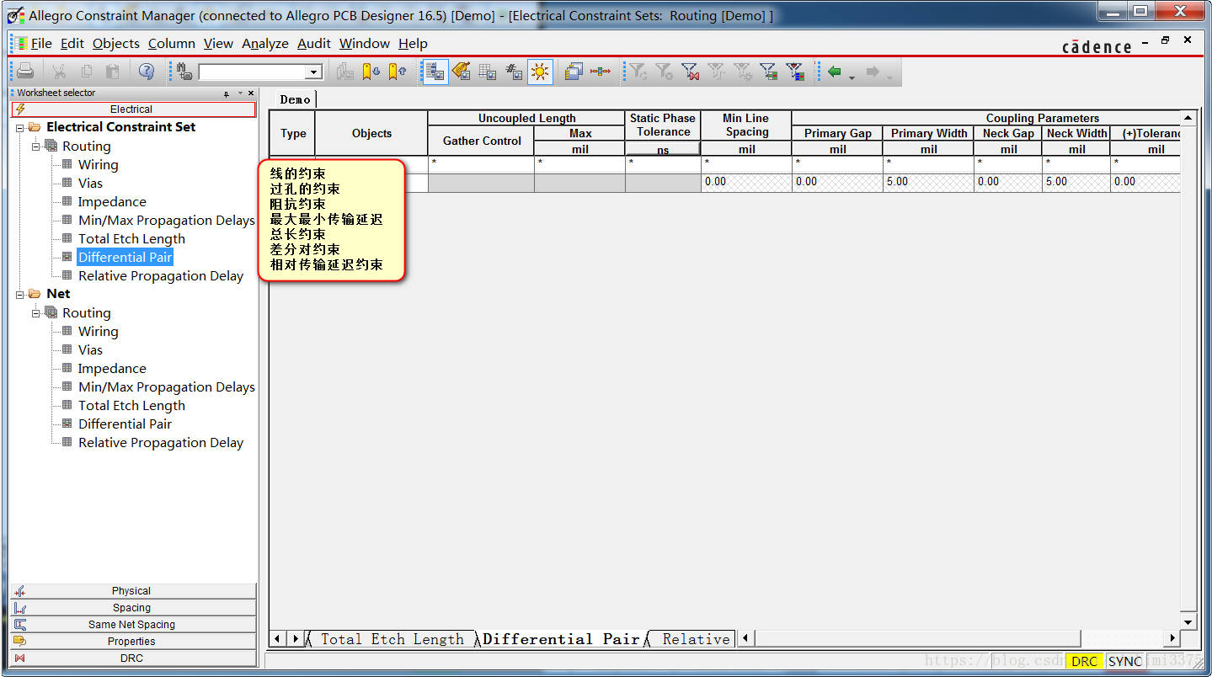1212x677 pixels.
Task: Collapse Routing under Net folder
Action: [35, 313]
